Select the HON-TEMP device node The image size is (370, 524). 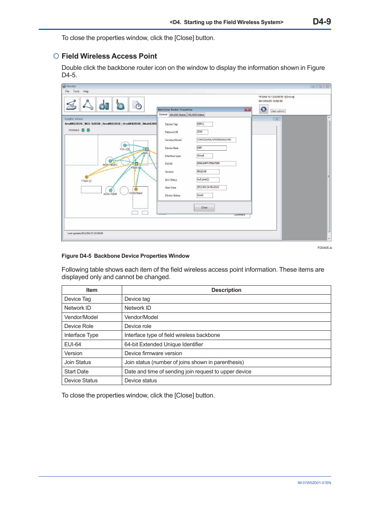coord(111,190)
